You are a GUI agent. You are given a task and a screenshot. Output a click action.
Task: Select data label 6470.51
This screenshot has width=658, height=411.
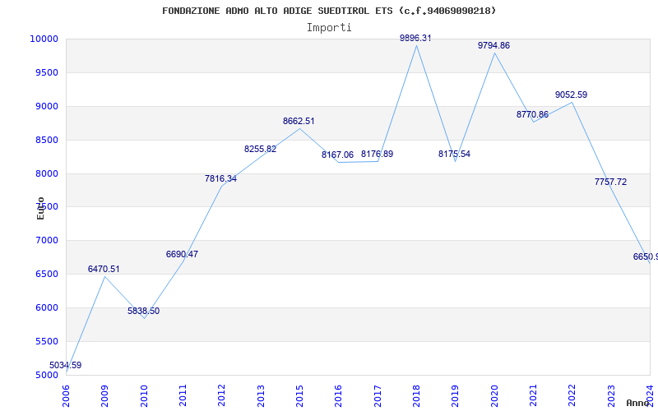104,270
